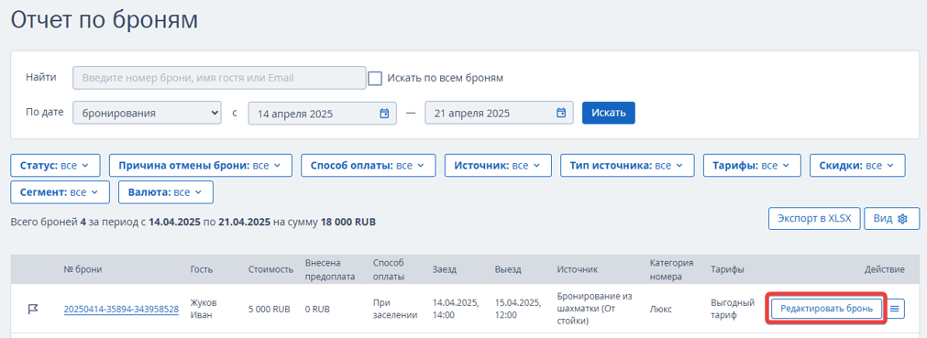Image resolution: width=927 pixels, height=338 pixels.
Task: Open view settings with gear button Вид
Action: coord(891,218)
